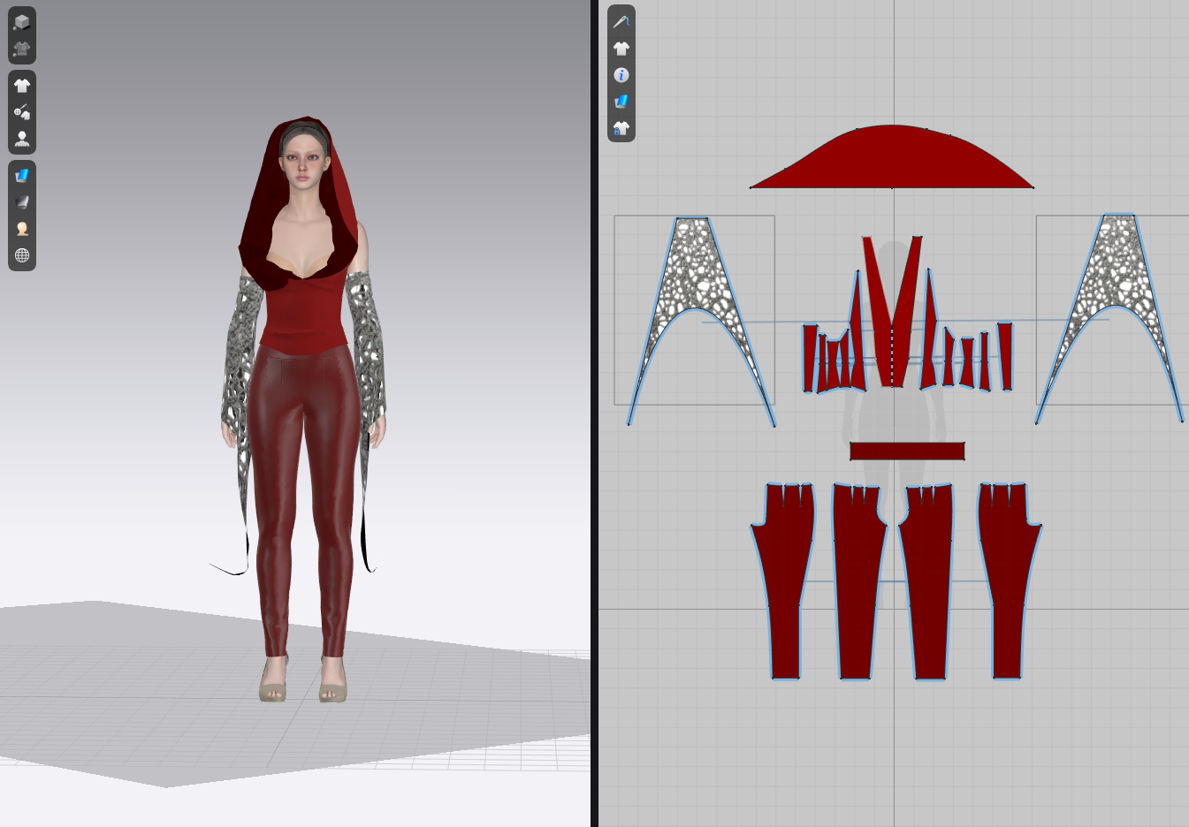Select the gray monochrome surface icon

pyautogui.click(x=22, y=202)
